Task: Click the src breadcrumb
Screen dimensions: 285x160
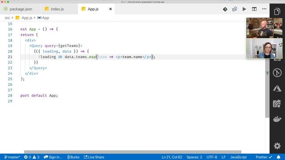Action: coord(7,18)
